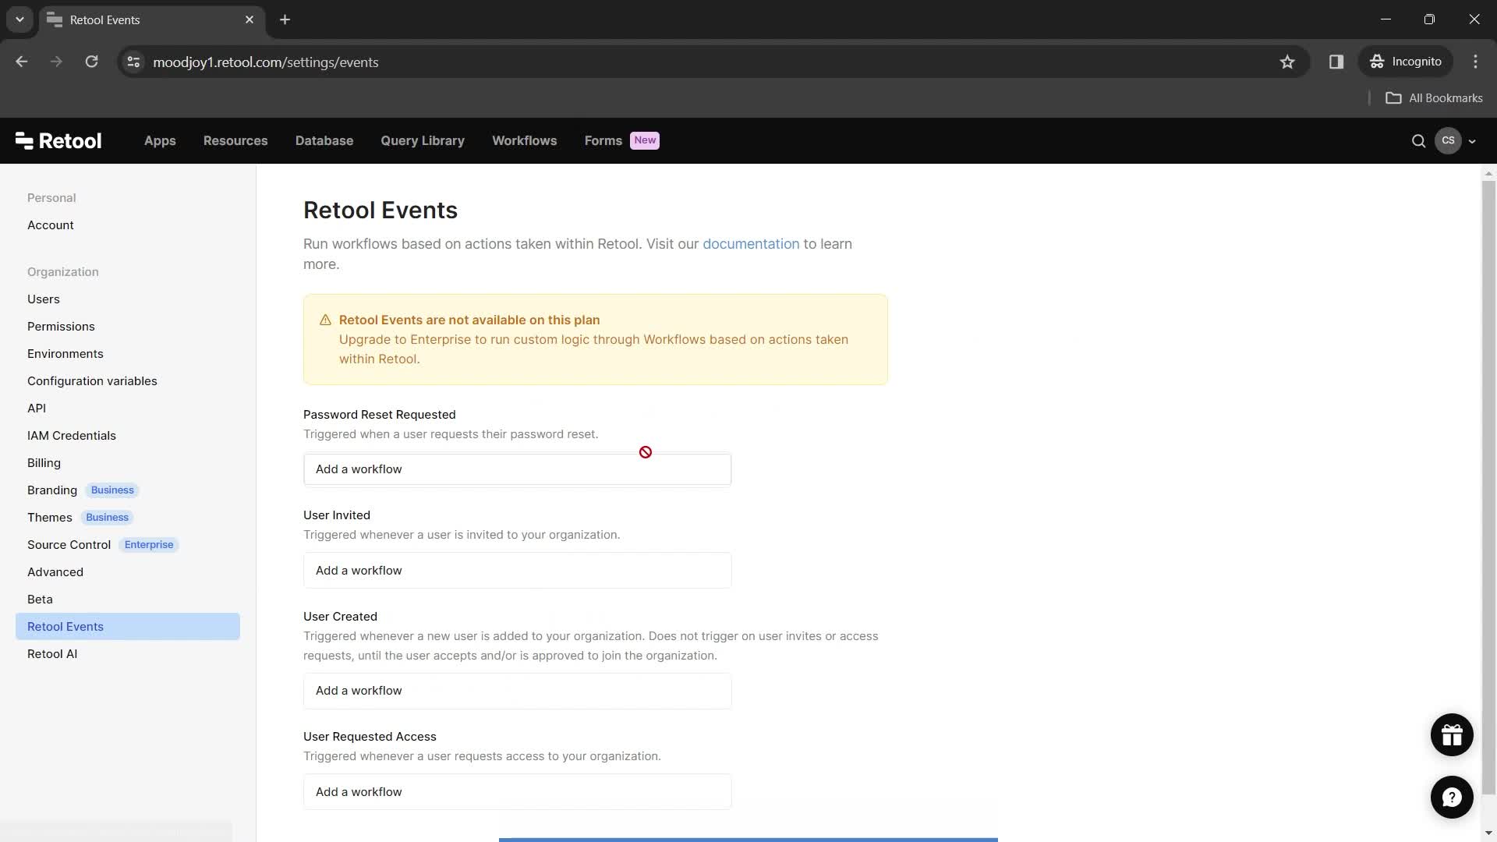The height and width of the screenshot is (842, 1497).
Task: Click the user avatar CS icon
Action: pyautogui.click(x=1448, y=141)
